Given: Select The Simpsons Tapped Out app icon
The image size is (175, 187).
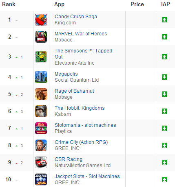Looking at the screenshot, I should coord(41,57).
